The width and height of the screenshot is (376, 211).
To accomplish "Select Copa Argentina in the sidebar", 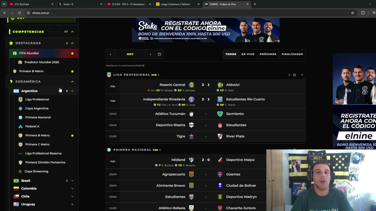I will click(x=37, y=108).
